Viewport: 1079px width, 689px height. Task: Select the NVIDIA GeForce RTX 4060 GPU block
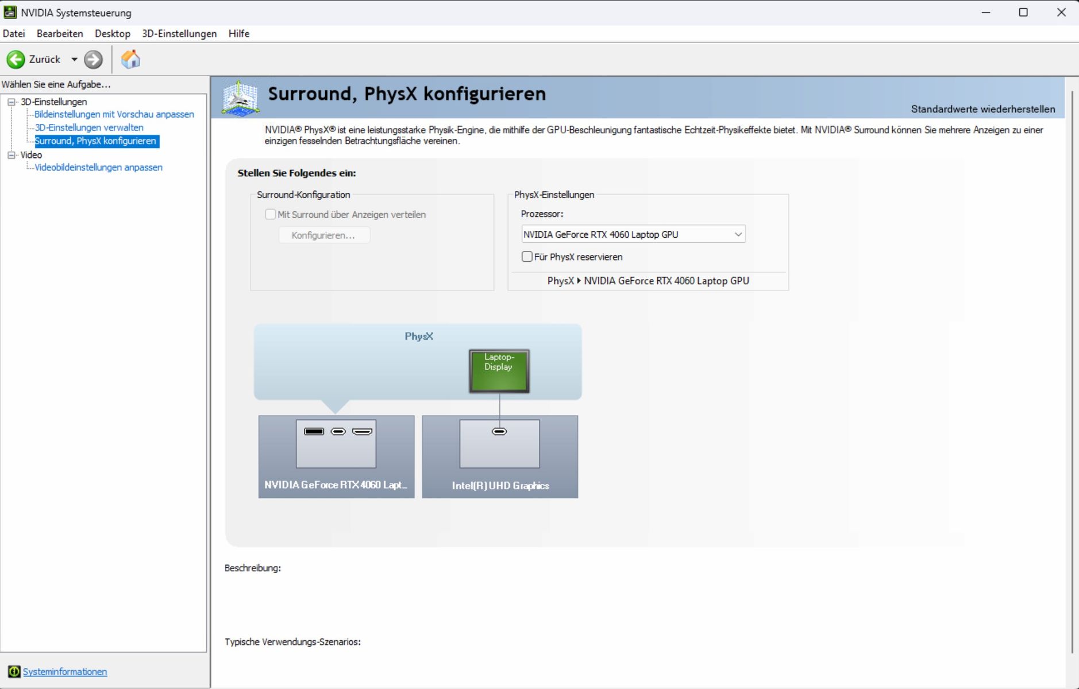coord(336,456)
